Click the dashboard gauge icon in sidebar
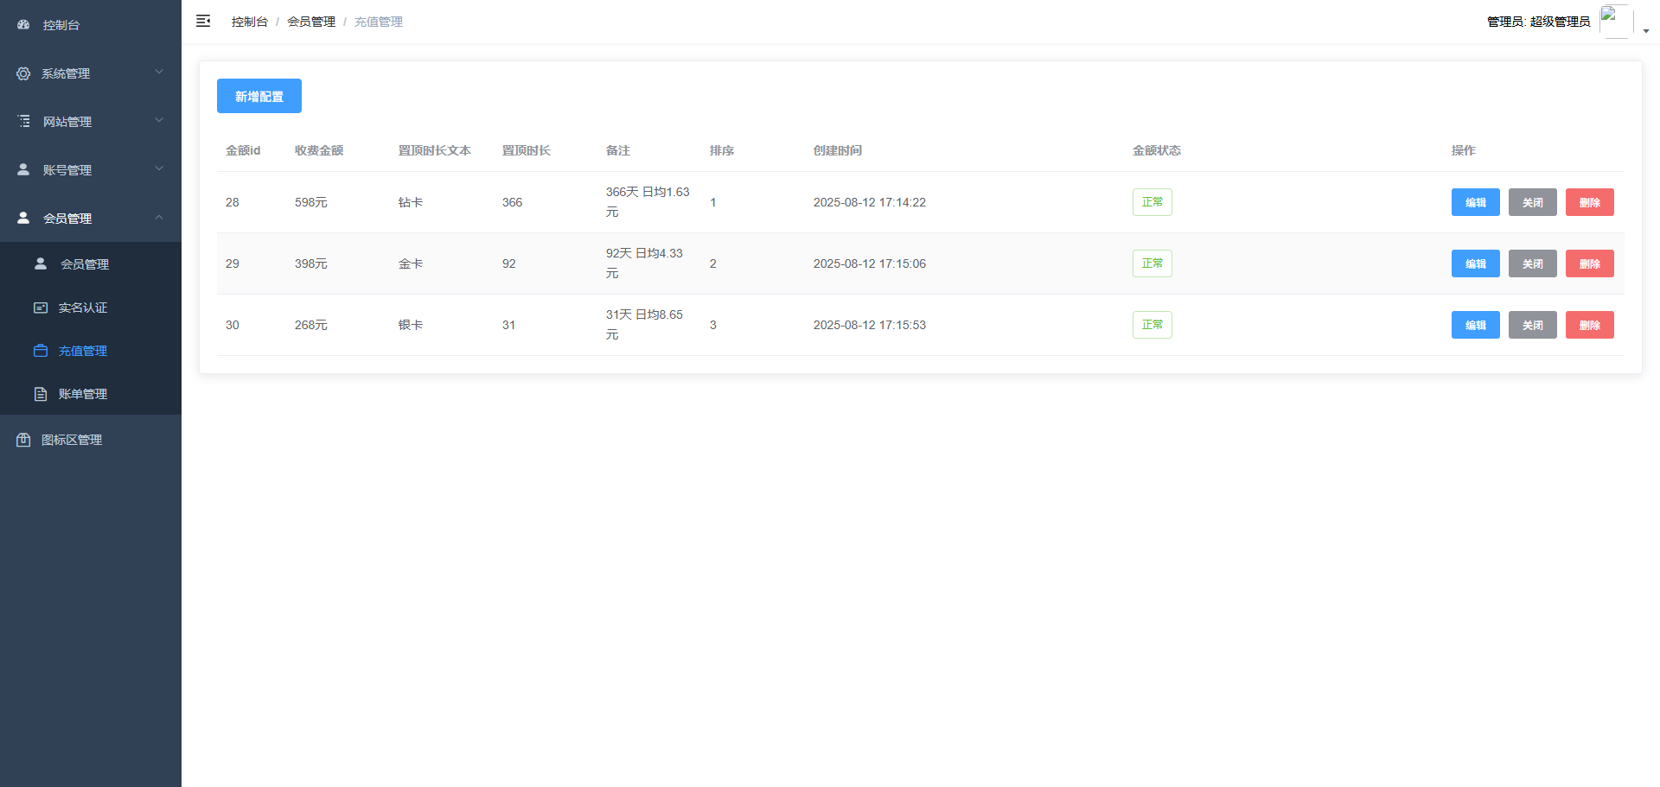The image size is (1660, 787). [23, 25]
